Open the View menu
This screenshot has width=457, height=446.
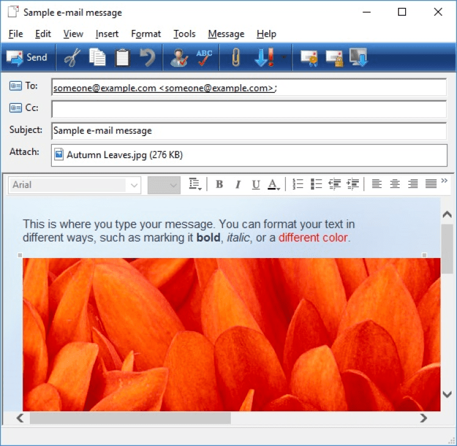(74, 34)
